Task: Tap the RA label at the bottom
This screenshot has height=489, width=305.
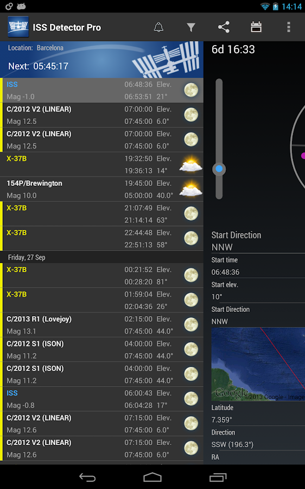Action: coord(215,457)
